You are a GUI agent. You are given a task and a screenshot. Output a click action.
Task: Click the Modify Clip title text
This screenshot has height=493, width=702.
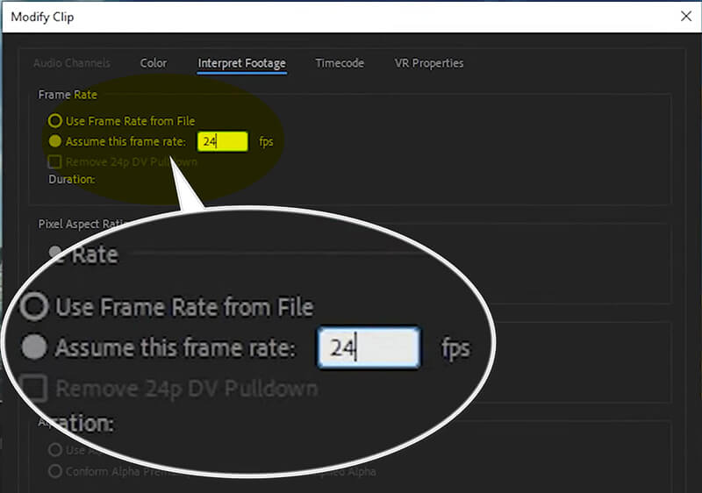[42, 17]
